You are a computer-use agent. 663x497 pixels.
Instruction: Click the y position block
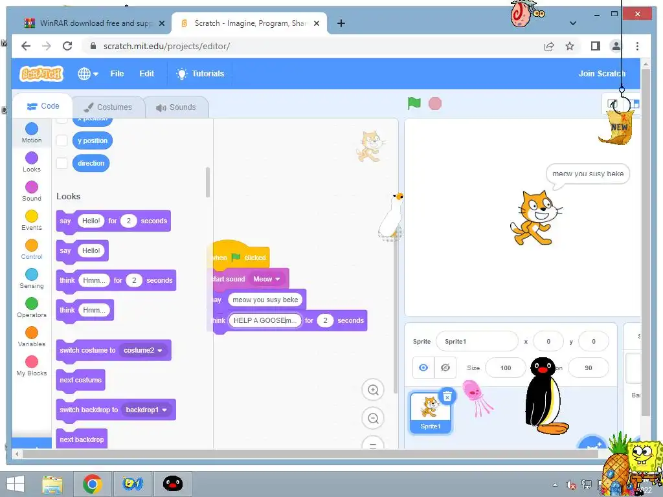point(93,140)
